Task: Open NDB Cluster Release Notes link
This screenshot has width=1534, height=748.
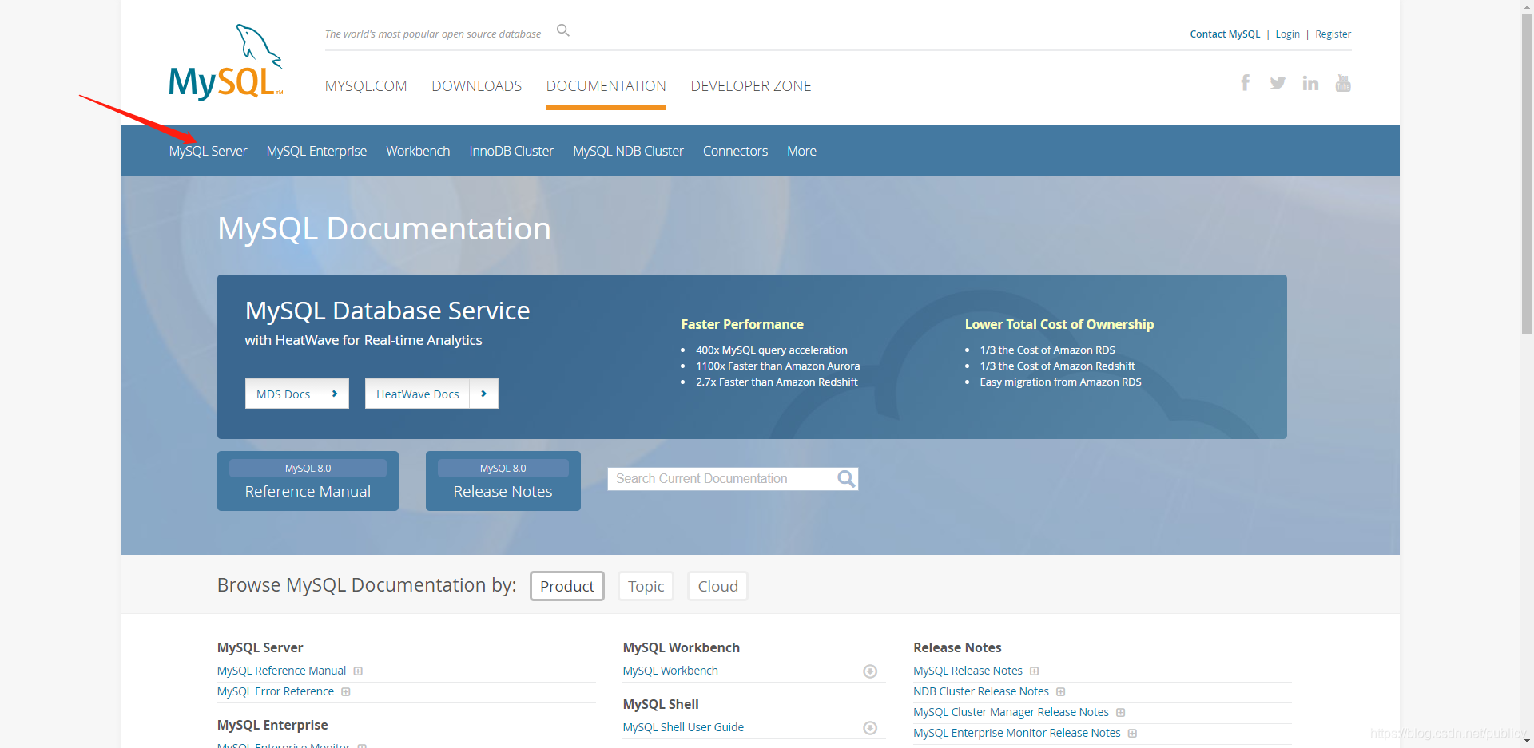Action: point(981,692)
